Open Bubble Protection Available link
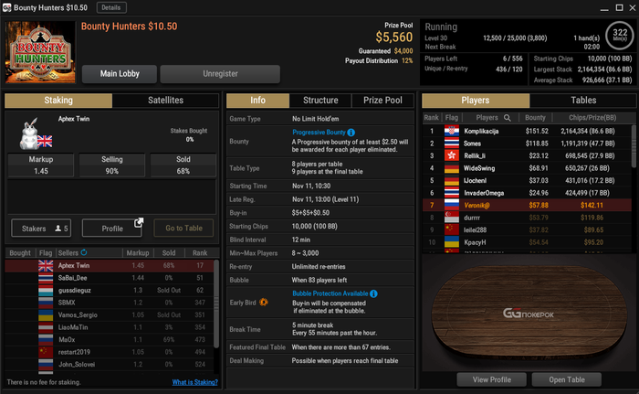The height and width of the screenshot is (394, 639). pyautogui.click(x=330, y=293)
